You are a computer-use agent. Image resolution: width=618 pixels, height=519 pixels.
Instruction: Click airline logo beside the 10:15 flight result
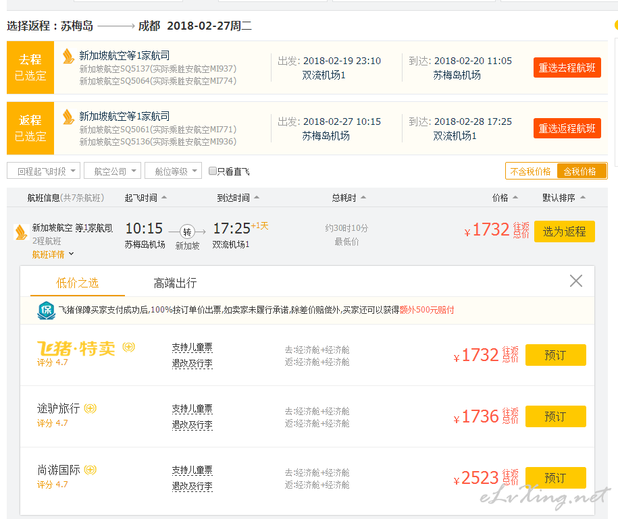tap(21, 232)
